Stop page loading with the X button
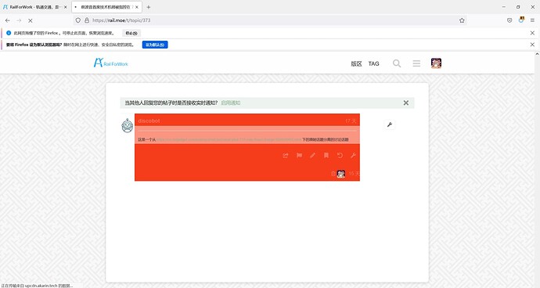The width and height of the screenshot is (540, 288). (x=31, y=20)
